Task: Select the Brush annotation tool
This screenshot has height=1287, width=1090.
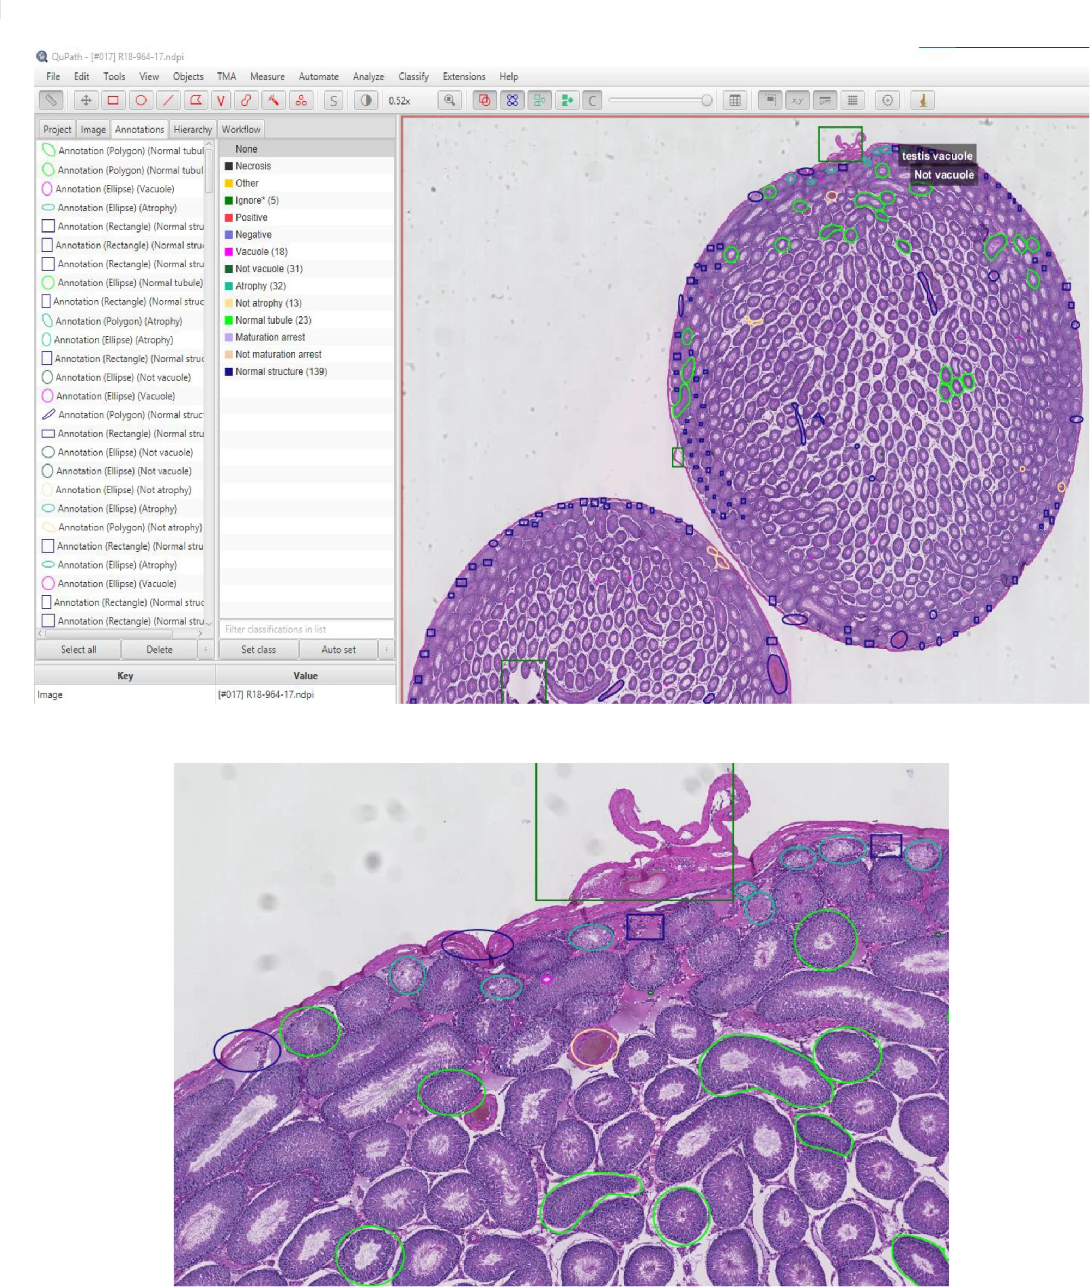Action: click(x=246, y=100)
